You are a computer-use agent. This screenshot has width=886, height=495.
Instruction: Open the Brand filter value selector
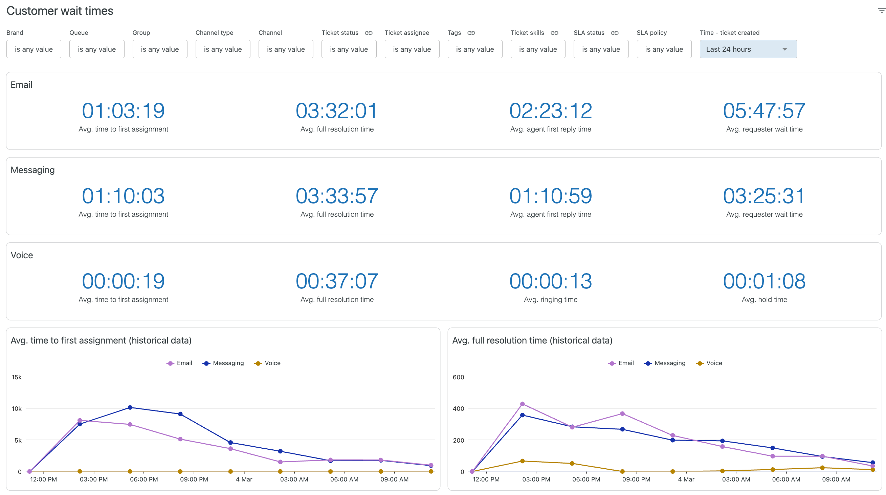pos(34,49)
